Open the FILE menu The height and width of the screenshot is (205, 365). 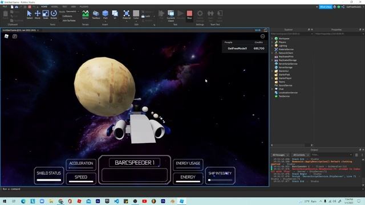tap(5, 7)
